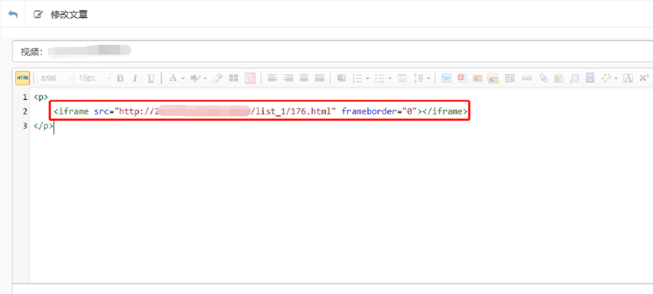Open the arial font family dropdown

(55, 78)
